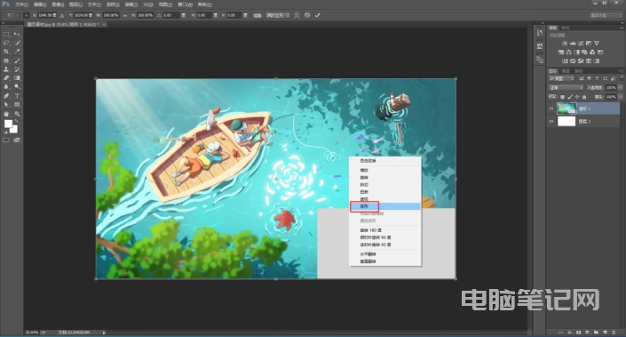The height and width of the screenshot is (337, 626).
Task: Switch to 通道 tab in Layers panel
Action: coord(566,71)
